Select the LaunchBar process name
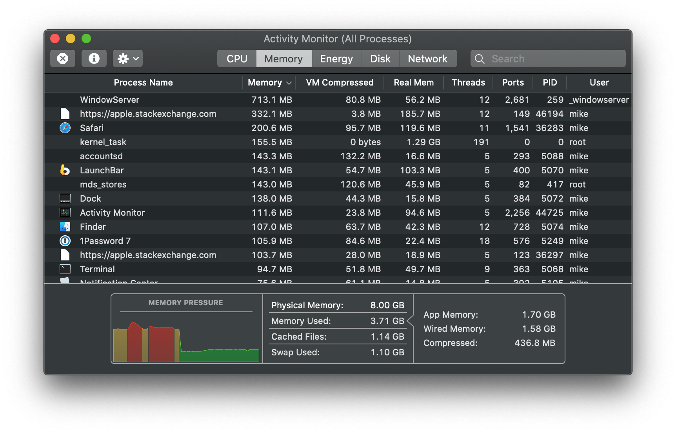This screenshot has width=676, height=433. 102,170
